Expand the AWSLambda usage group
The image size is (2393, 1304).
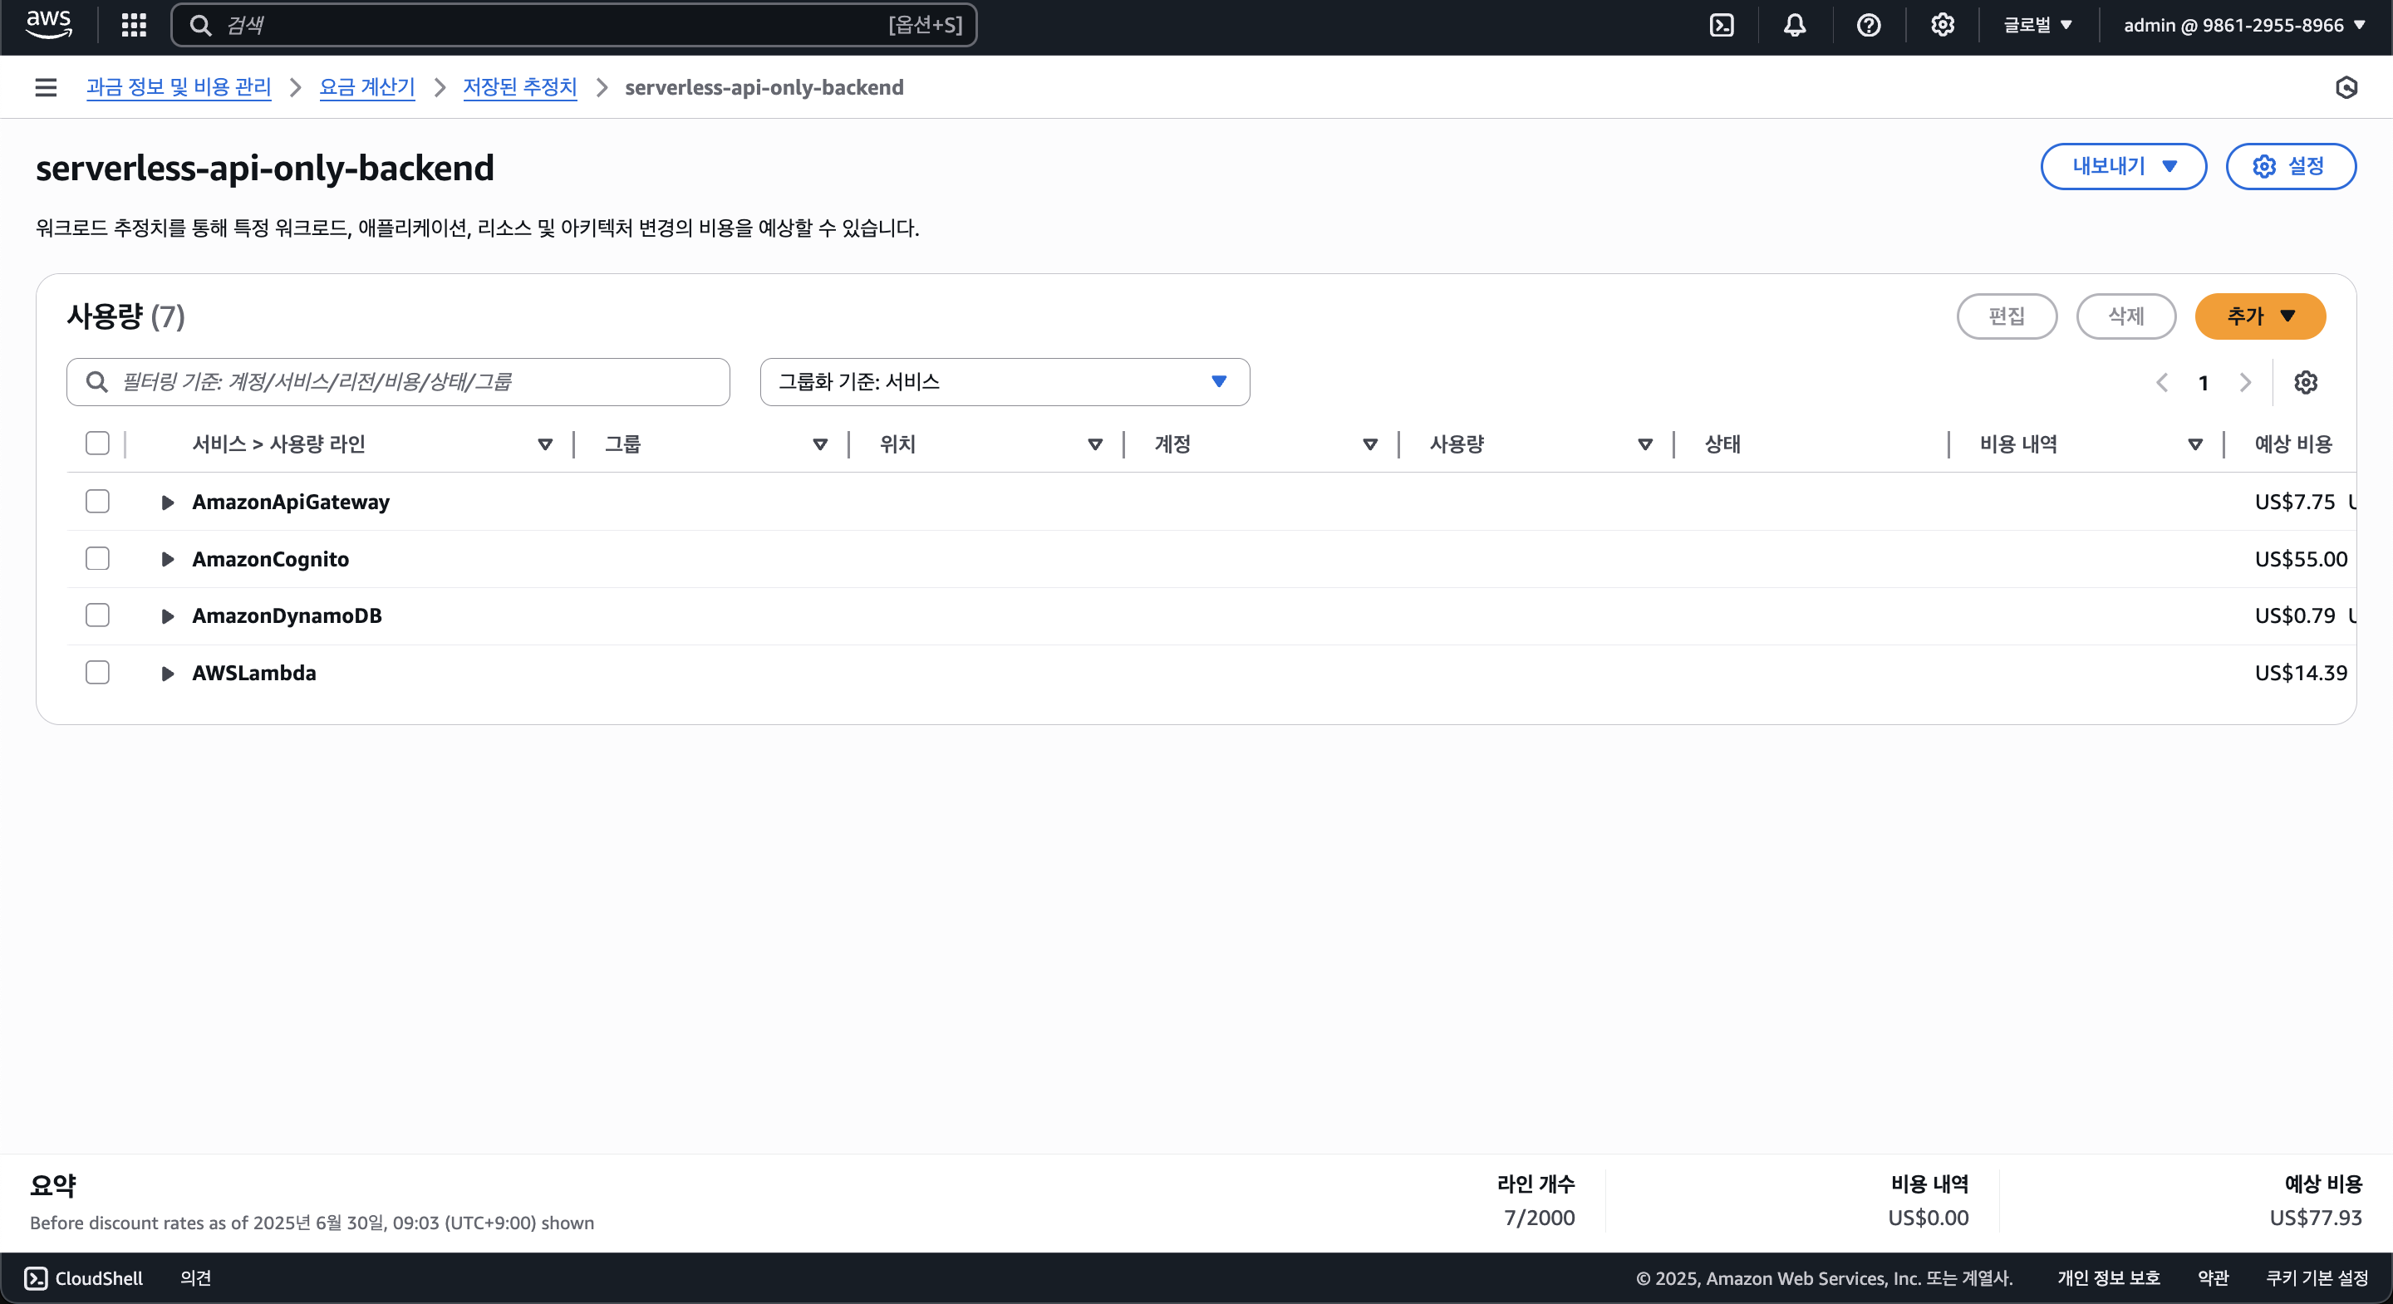point(167,674)
